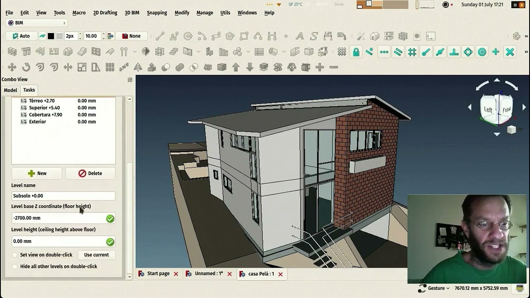Activate the Rotate tool
This screenshot has height=298, width=530.
pyautogui.click(x=26, y=67)
